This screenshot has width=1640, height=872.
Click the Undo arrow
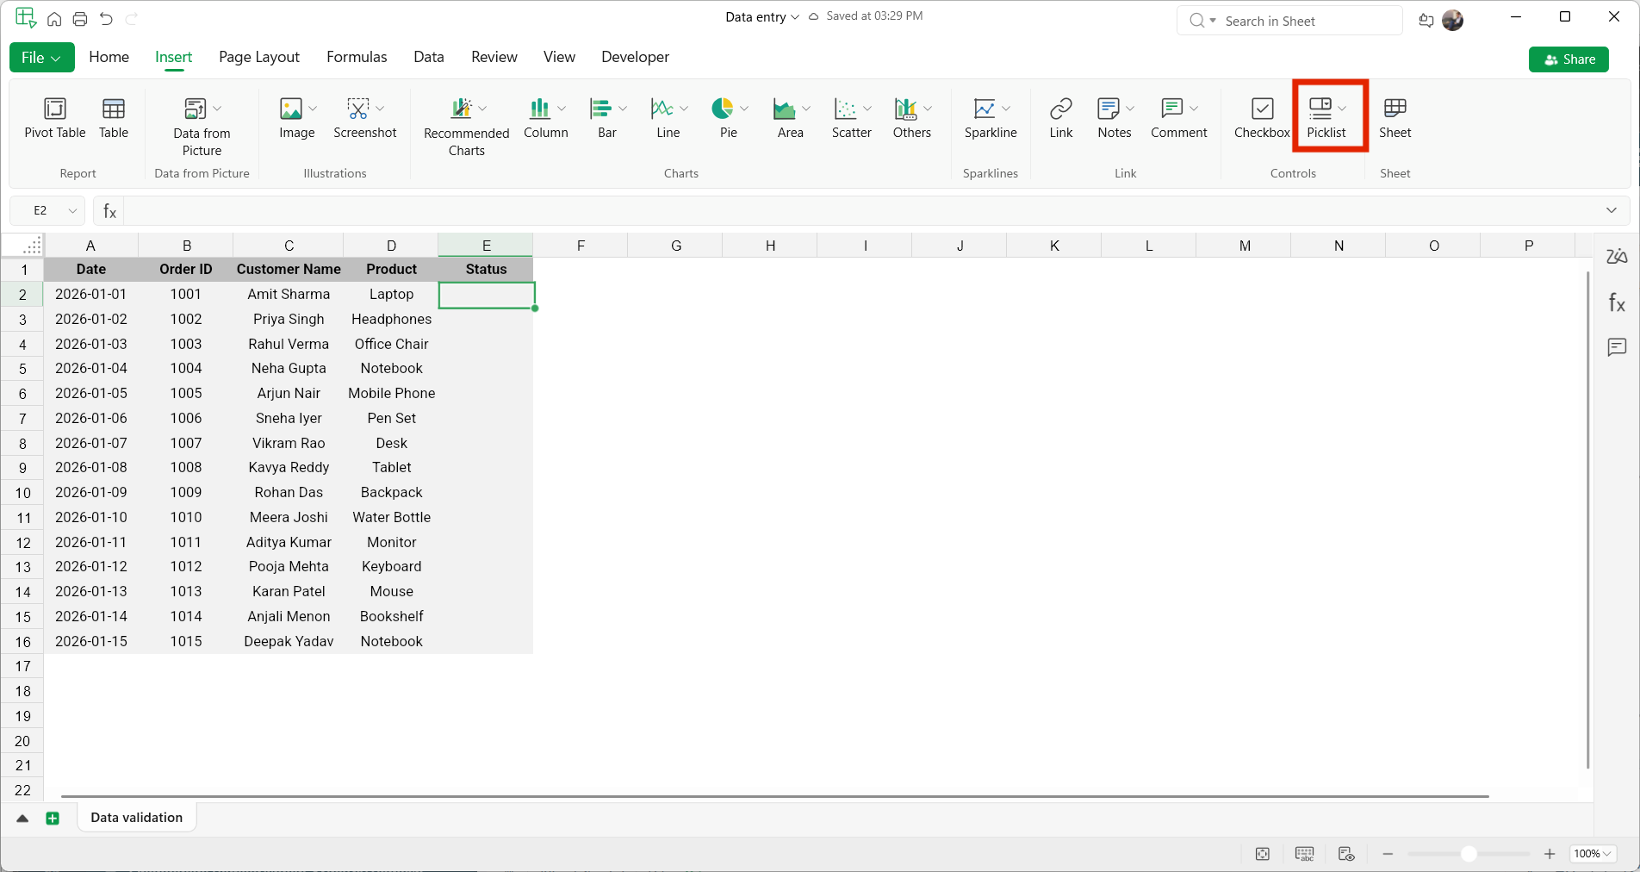[x=106, y=19]
